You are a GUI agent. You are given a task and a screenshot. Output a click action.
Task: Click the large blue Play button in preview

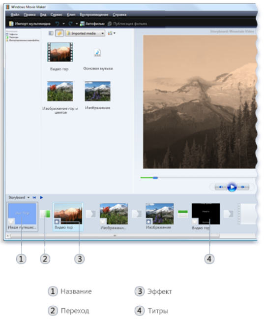[232, 187]
